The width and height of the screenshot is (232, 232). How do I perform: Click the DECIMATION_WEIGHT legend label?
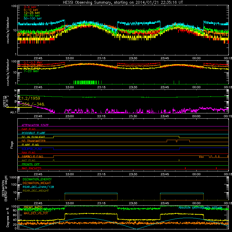point(37,183)
